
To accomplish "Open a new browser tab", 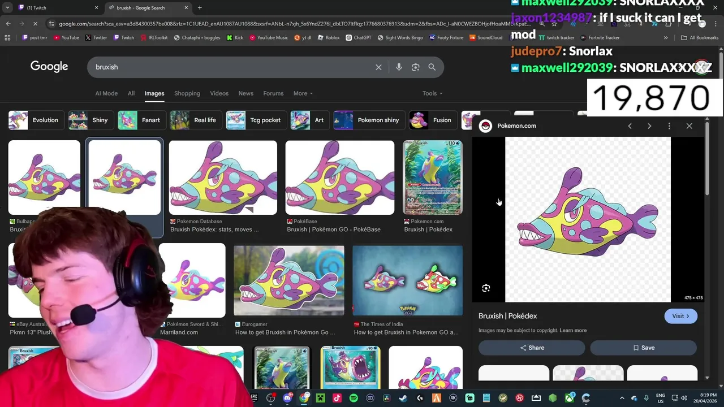I will click(x=200, y=8).
